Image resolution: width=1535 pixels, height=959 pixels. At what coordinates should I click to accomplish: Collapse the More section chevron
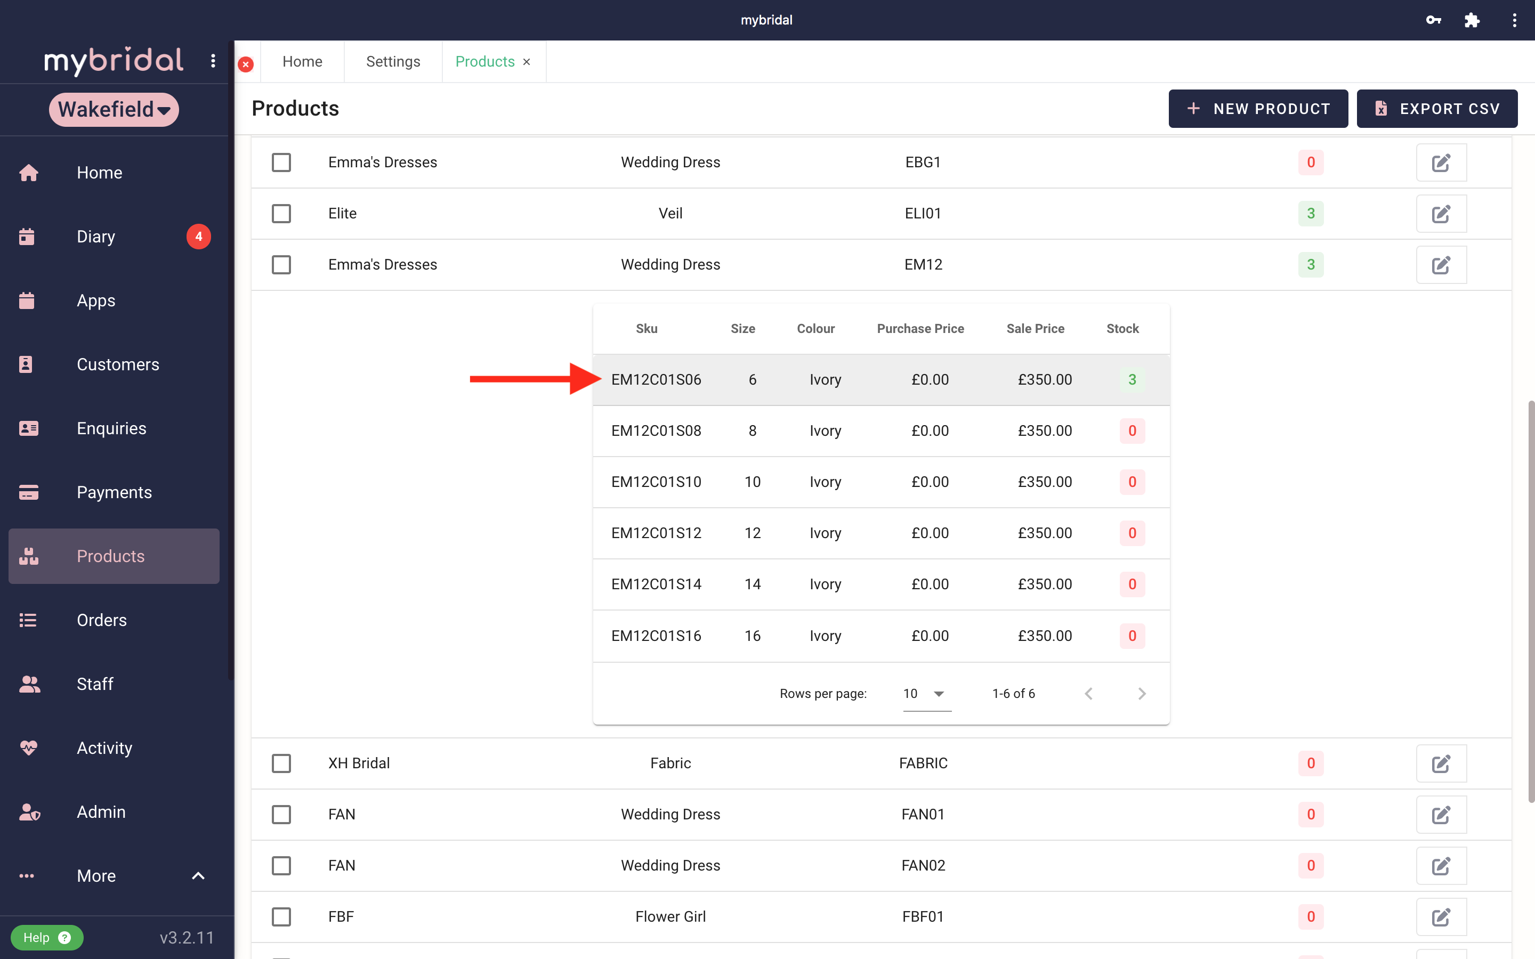198,876
